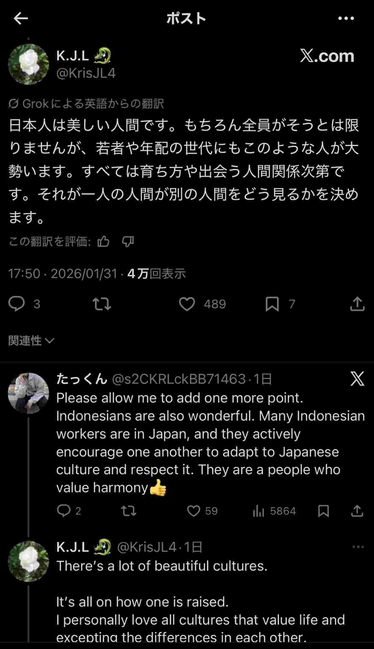Open たっくん's profile avatar
Viewport: 374px width, 649px height.
pos(28,393)
